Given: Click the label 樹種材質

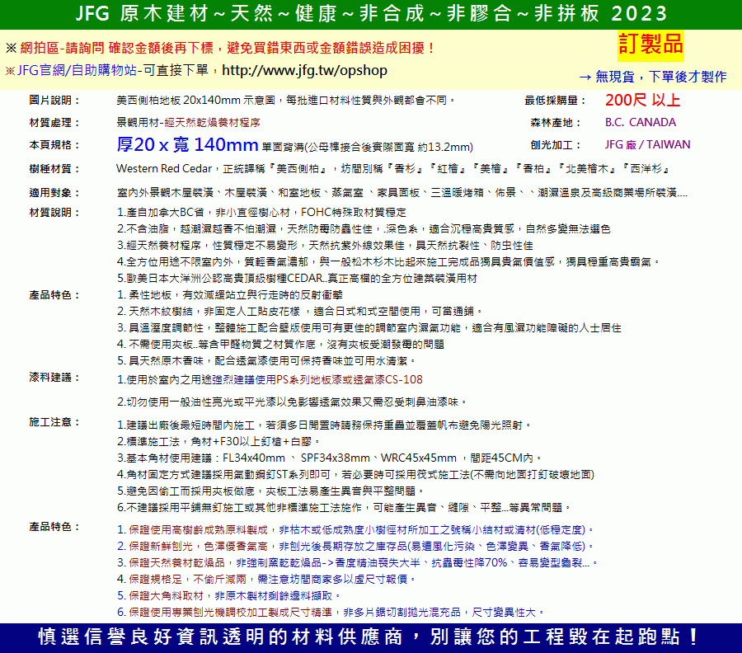Looking at the screenshot, I should (54, 169).
